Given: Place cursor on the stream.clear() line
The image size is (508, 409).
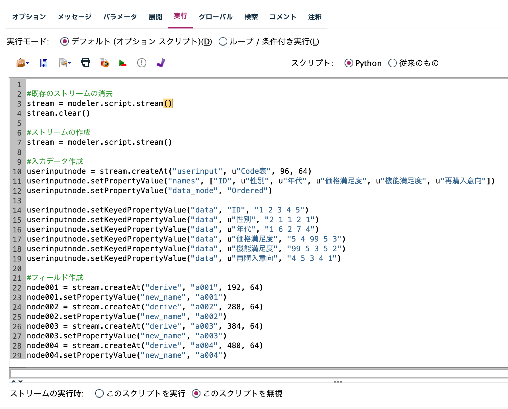Looking at the screenshot, I should pyautogui.click(x=58, y=113).
